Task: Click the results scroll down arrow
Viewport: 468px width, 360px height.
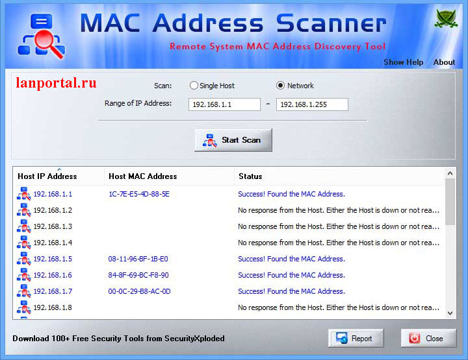Action: 450,313
